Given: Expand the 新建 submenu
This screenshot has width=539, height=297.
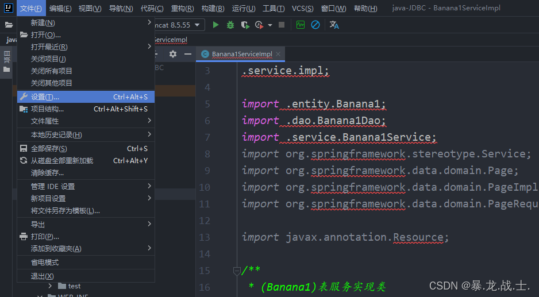Looking at the screenshot, I should 86,22.
